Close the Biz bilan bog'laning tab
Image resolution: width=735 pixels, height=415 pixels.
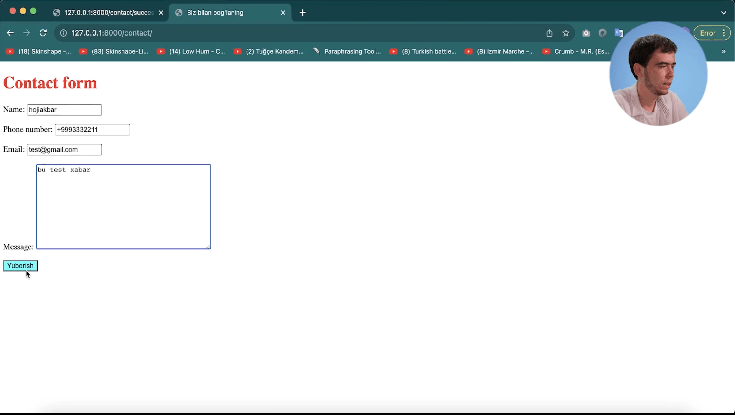tap(283, 13)
